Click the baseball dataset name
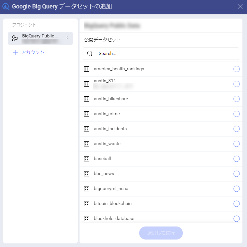This screenshot has width=247, height=247. (102, 158)
